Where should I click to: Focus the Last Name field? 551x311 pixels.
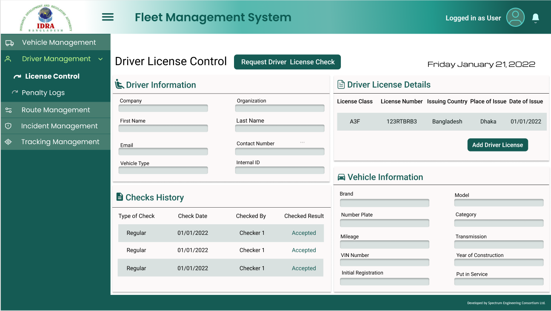pyautogui.click(x=280, y=128)
